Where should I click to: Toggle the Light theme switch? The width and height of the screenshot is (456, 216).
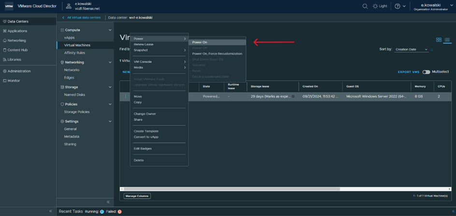(x=380, y=6)
